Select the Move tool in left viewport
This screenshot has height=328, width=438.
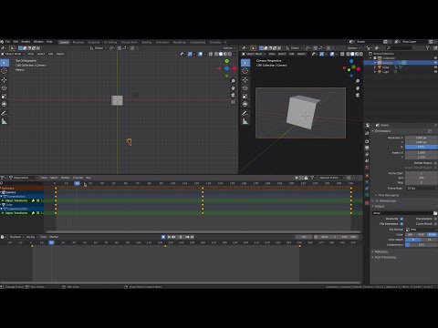click(5, 80)
